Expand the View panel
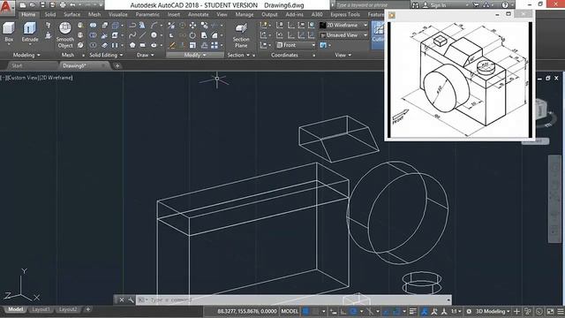The image size is (565, 318). point(343,55)
